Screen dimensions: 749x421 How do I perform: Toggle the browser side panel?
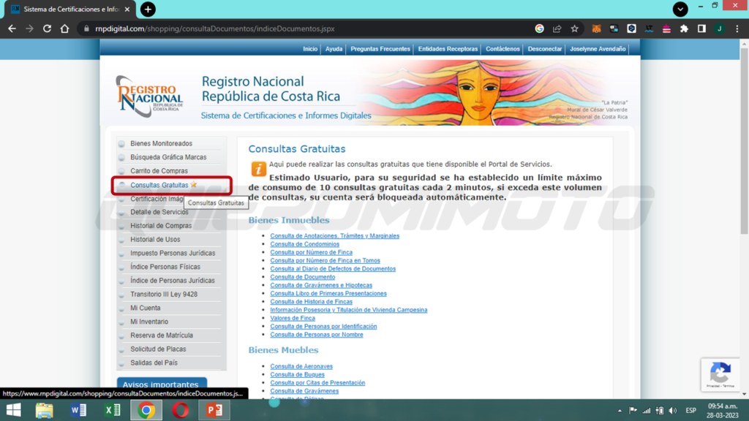pos(701,29)
